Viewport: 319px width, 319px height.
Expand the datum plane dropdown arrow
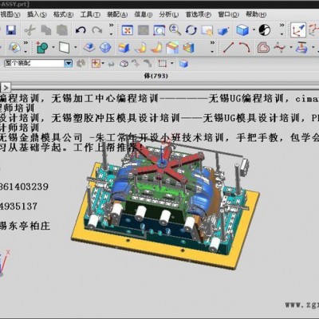75,48
